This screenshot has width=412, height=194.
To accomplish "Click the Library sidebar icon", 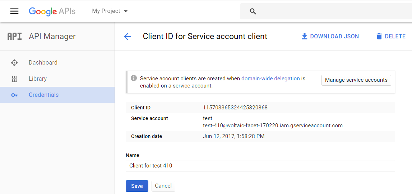I will [x=14, y=79].
